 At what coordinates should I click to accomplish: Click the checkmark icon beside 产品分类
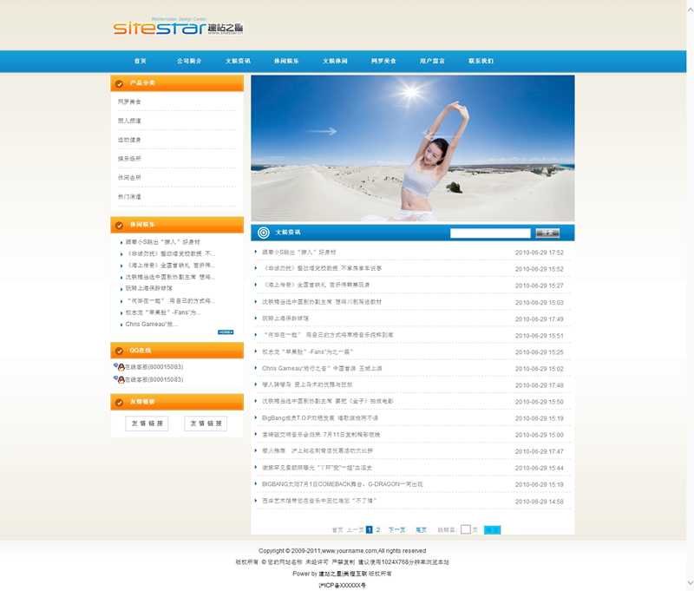[x=119, y=83]
